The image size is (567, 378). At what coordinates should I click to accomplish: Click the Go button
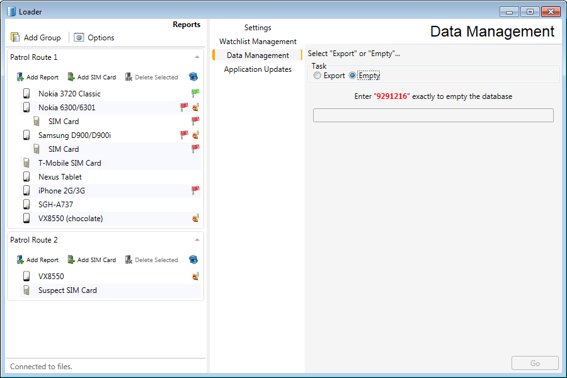pos(535,363)
